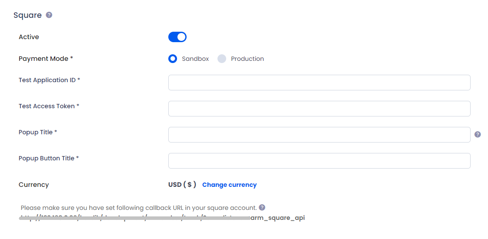
Task: Open the help icon beside Square heading
Action: pyautogui.click(x=49, y=15)
